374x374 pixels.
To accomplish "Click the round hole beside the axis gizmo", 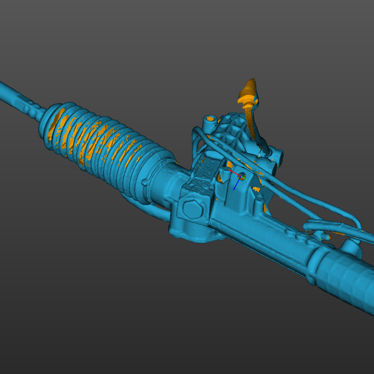I will click(x=241, y=176).
